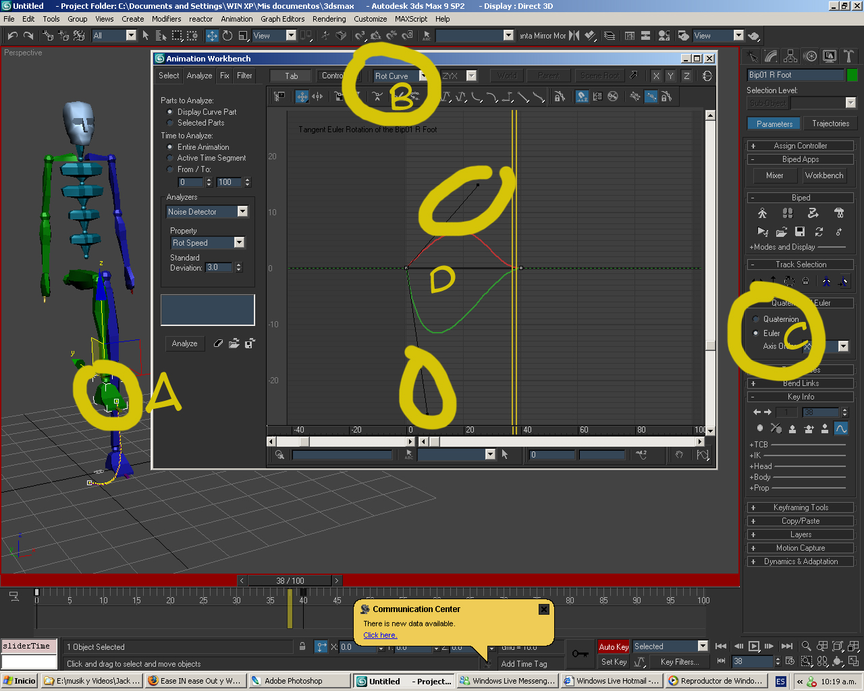Click the Bip01 R Foot name field

tap(796, 75)
